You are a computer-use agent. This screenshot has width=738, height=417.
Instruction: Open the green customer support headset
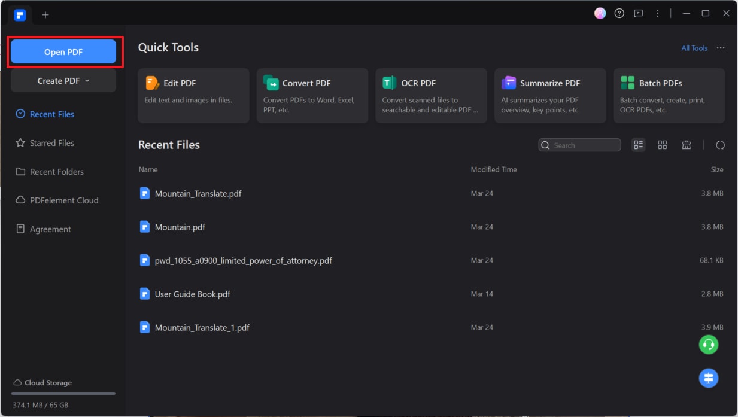tap(709, 345)
